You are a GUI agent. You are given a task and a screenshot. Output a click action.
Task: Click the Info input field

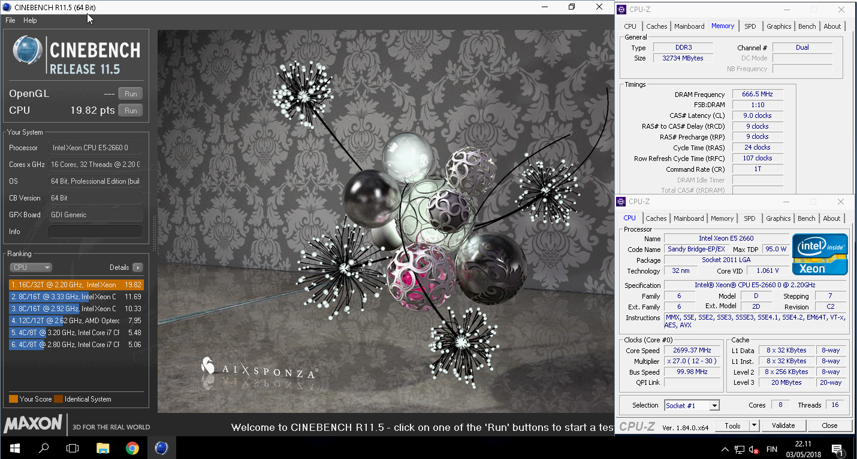click(95, 232)
